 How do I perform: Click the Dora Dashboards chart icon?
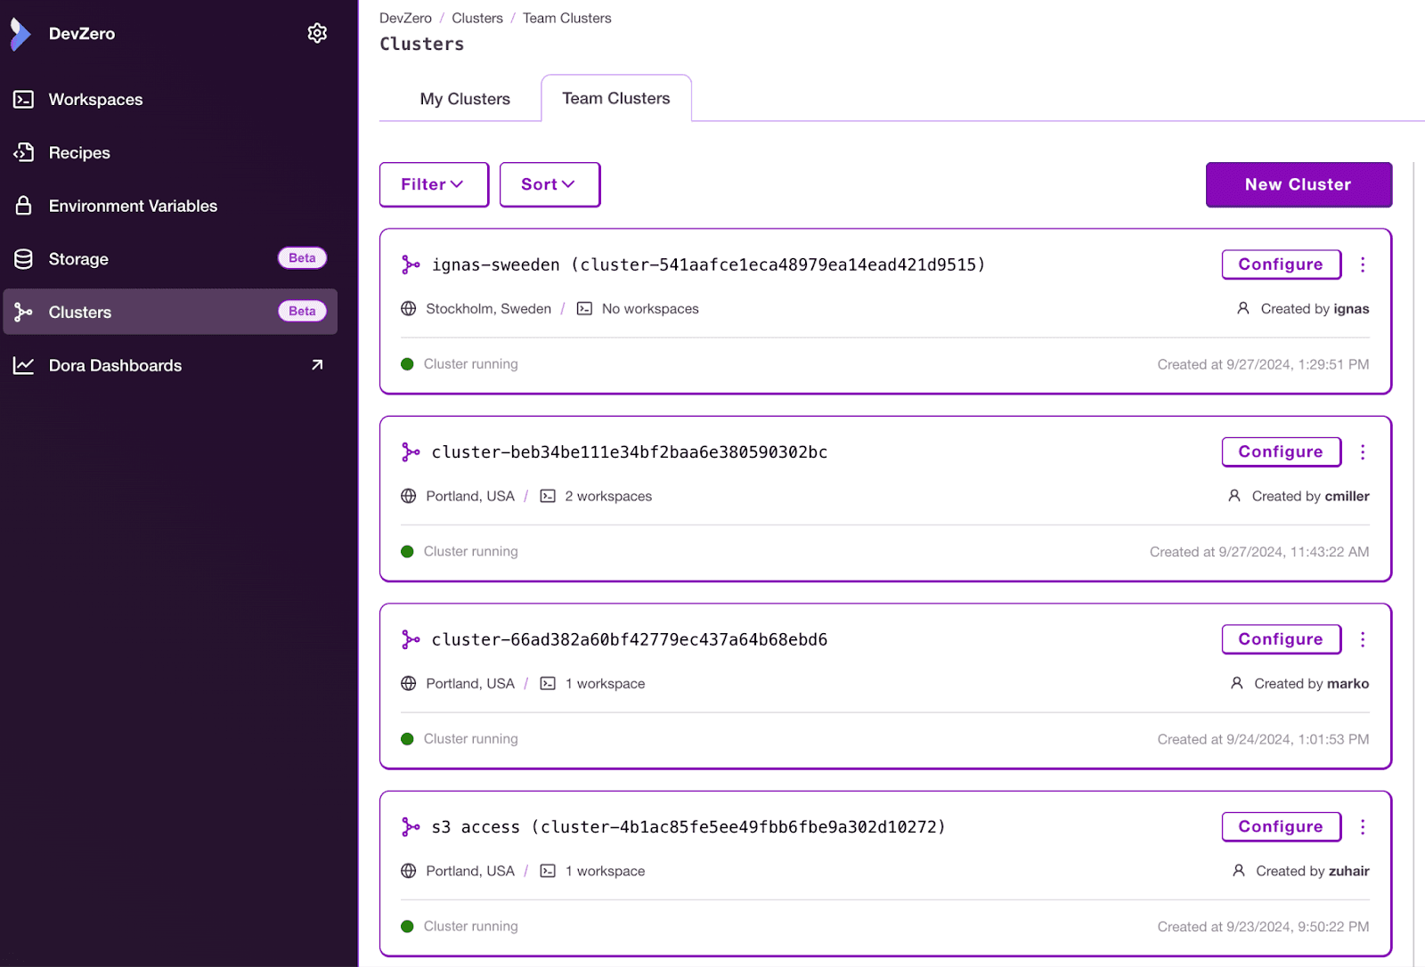(24, 366)
